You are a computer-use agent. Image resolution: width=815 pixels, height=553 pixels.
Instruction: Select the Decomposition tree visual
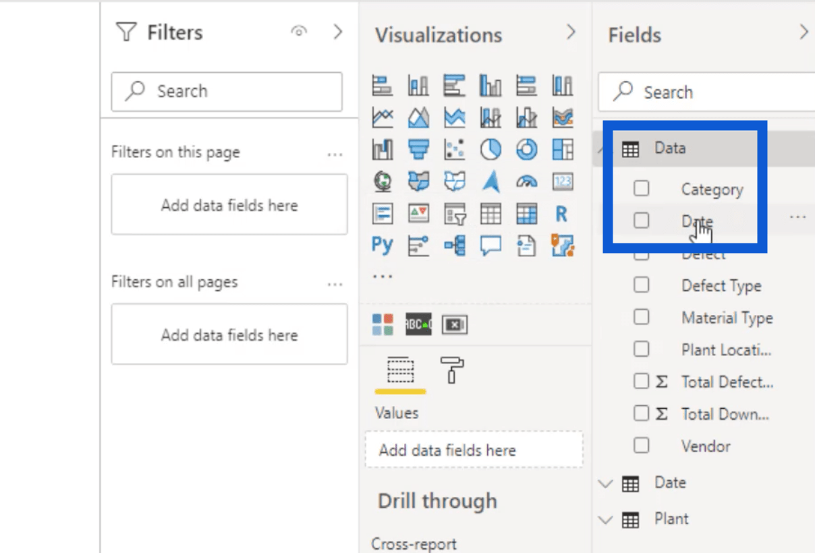click(x=454, y=245)
